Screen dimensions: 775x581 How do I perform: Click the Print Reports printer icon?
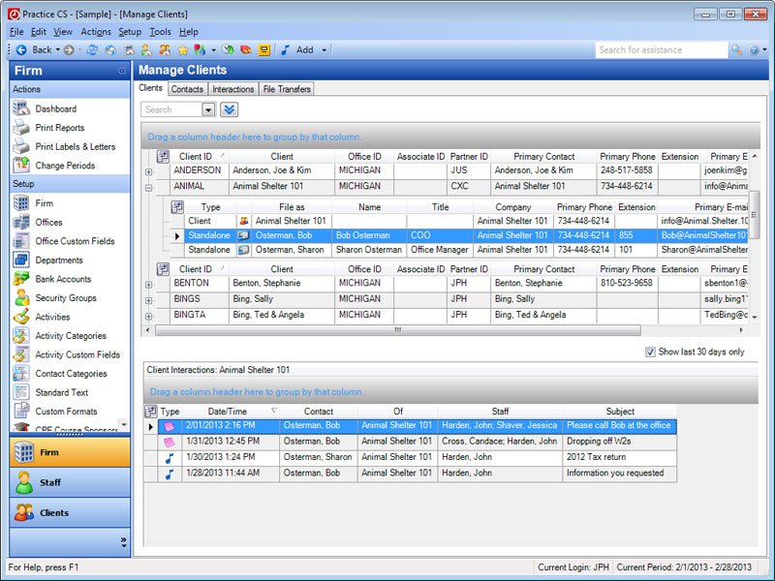tap(21, 128)
